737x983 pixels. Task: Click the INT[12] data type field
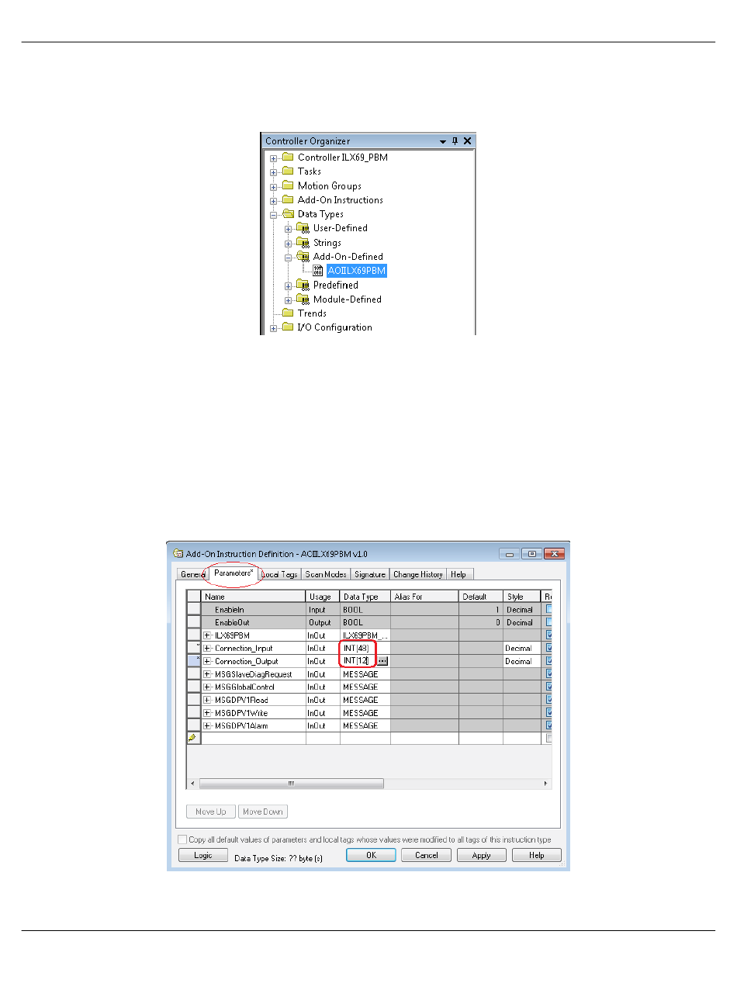point(359,661)
